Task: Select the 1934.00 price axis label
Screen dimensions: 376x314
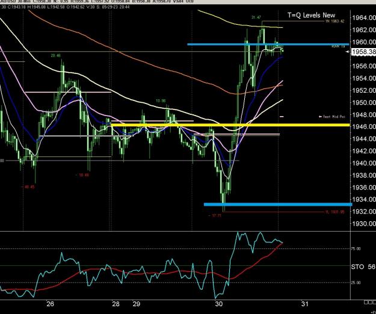Action: [x=363, y=200]
